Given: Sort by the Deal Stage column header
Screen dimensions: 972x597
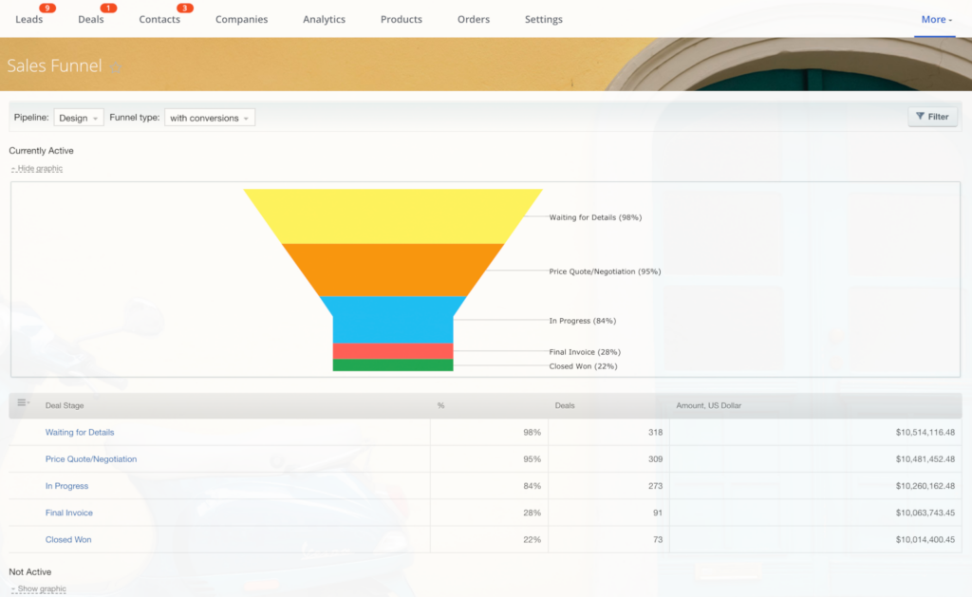Looking at the screenshot, I should (x=65, y=406).
